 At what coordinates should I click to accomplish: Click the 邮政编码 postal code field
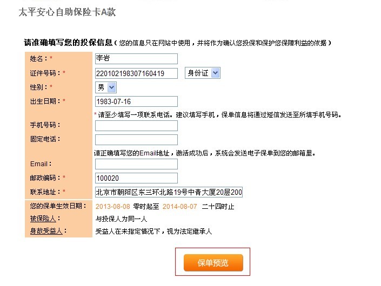136,178
